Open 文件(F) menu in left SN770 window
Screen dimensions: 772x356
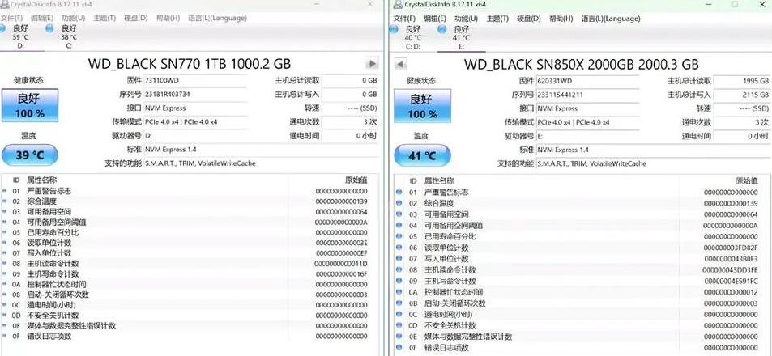(11, 18)
